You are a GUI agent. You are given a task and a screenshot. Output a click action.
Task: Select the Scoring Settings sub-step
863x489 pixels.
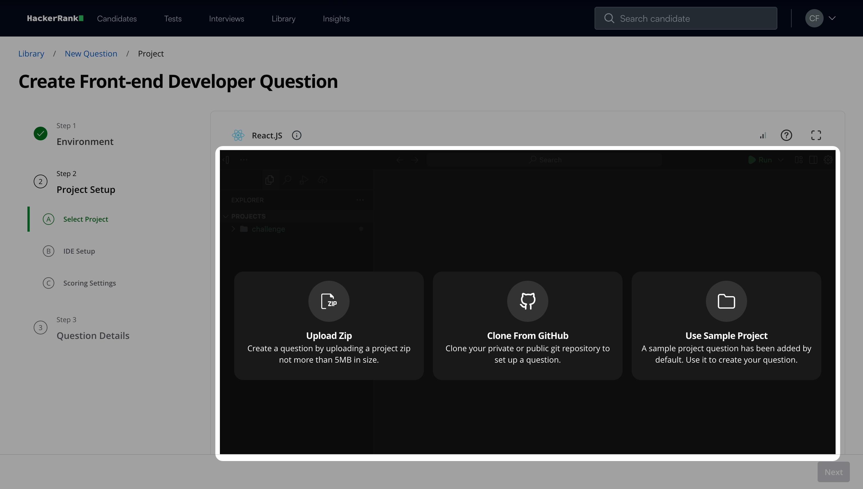(x=89, y=283)
